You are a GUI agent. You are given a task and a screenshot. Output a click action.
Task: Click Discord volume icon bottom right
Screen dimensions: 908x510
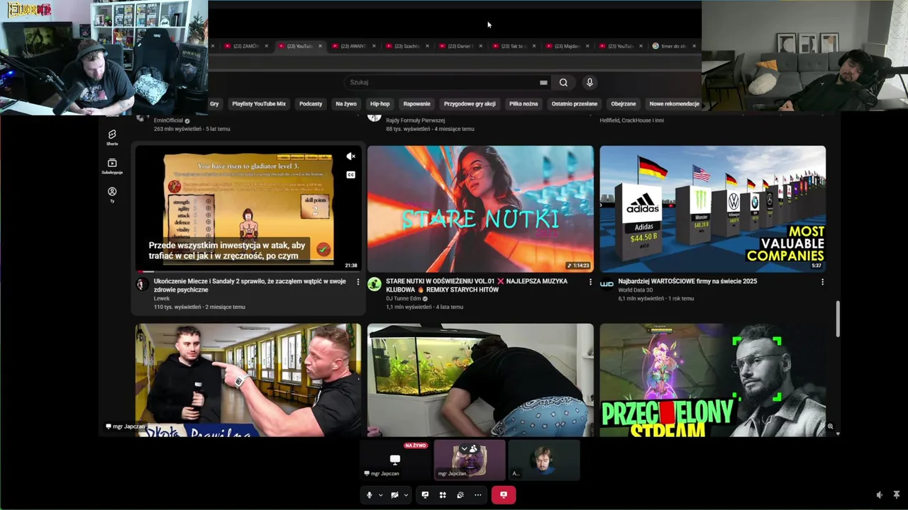pos(880,495)
